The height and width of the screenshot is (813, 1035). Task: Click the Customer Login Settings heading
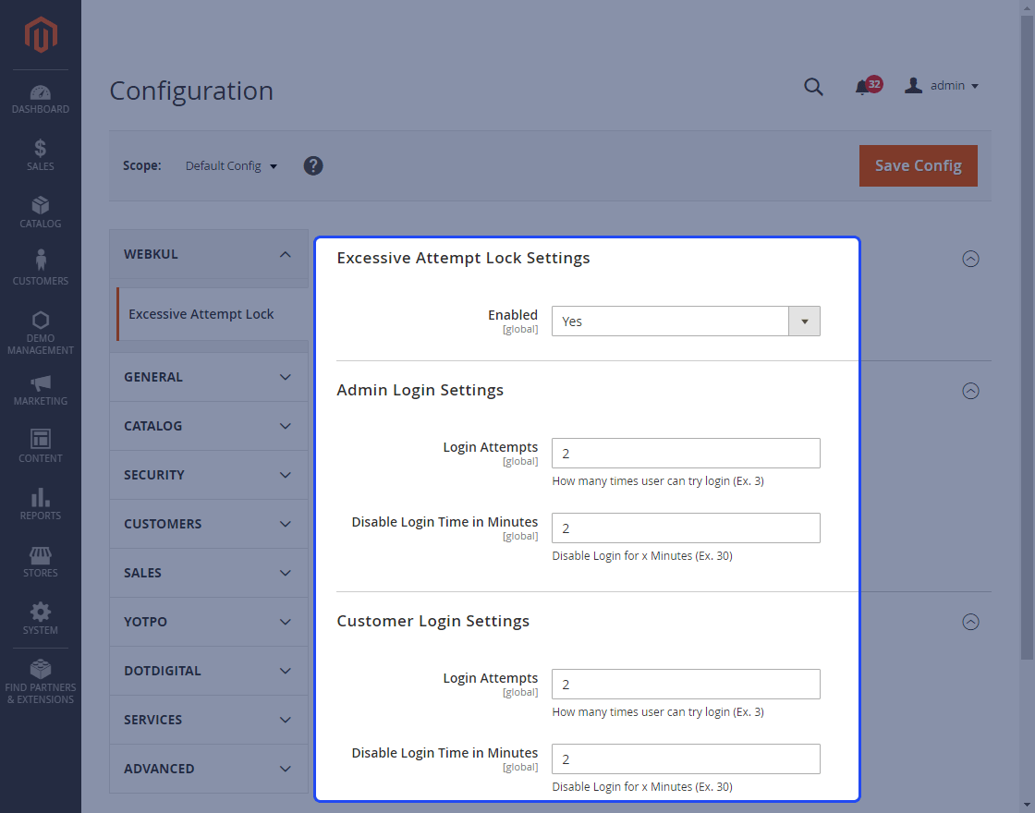433,621
